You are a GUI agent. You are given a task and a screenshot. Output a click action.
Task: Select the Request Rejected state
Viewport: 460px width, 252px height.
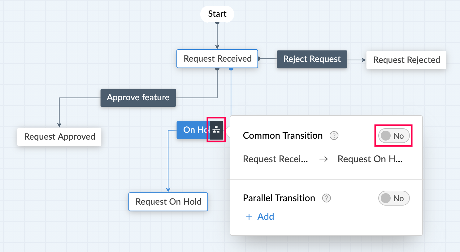tap(406, 60)
